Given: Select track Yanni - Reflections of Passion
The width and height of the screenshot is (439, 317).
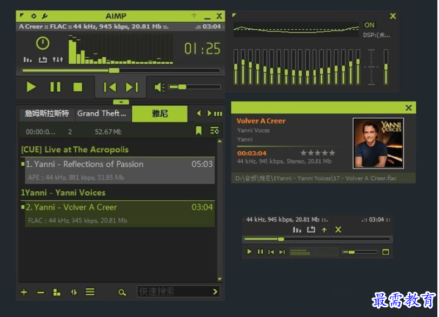Looking at the screenshot, I should 120,170.
